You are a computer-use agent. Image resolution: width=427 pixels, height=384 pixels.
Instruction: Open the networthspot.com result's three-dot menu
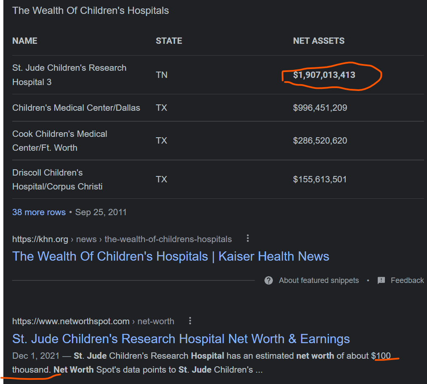tap(190, 320)
